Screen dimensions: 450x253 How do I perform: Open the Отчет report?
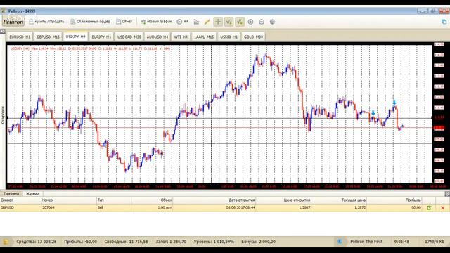coord(124,22)
